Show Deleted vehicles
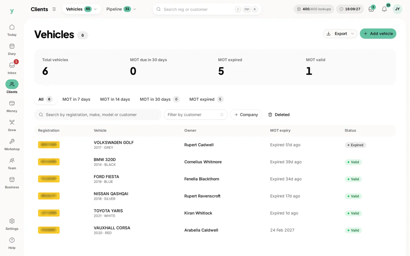Image resolution: width=410 pixels, height=256 pixels. [279, 115]
